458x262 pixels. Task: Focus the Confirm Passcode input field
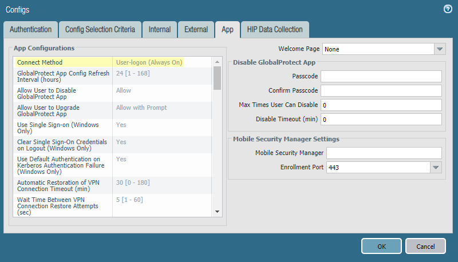coord(381,90)
